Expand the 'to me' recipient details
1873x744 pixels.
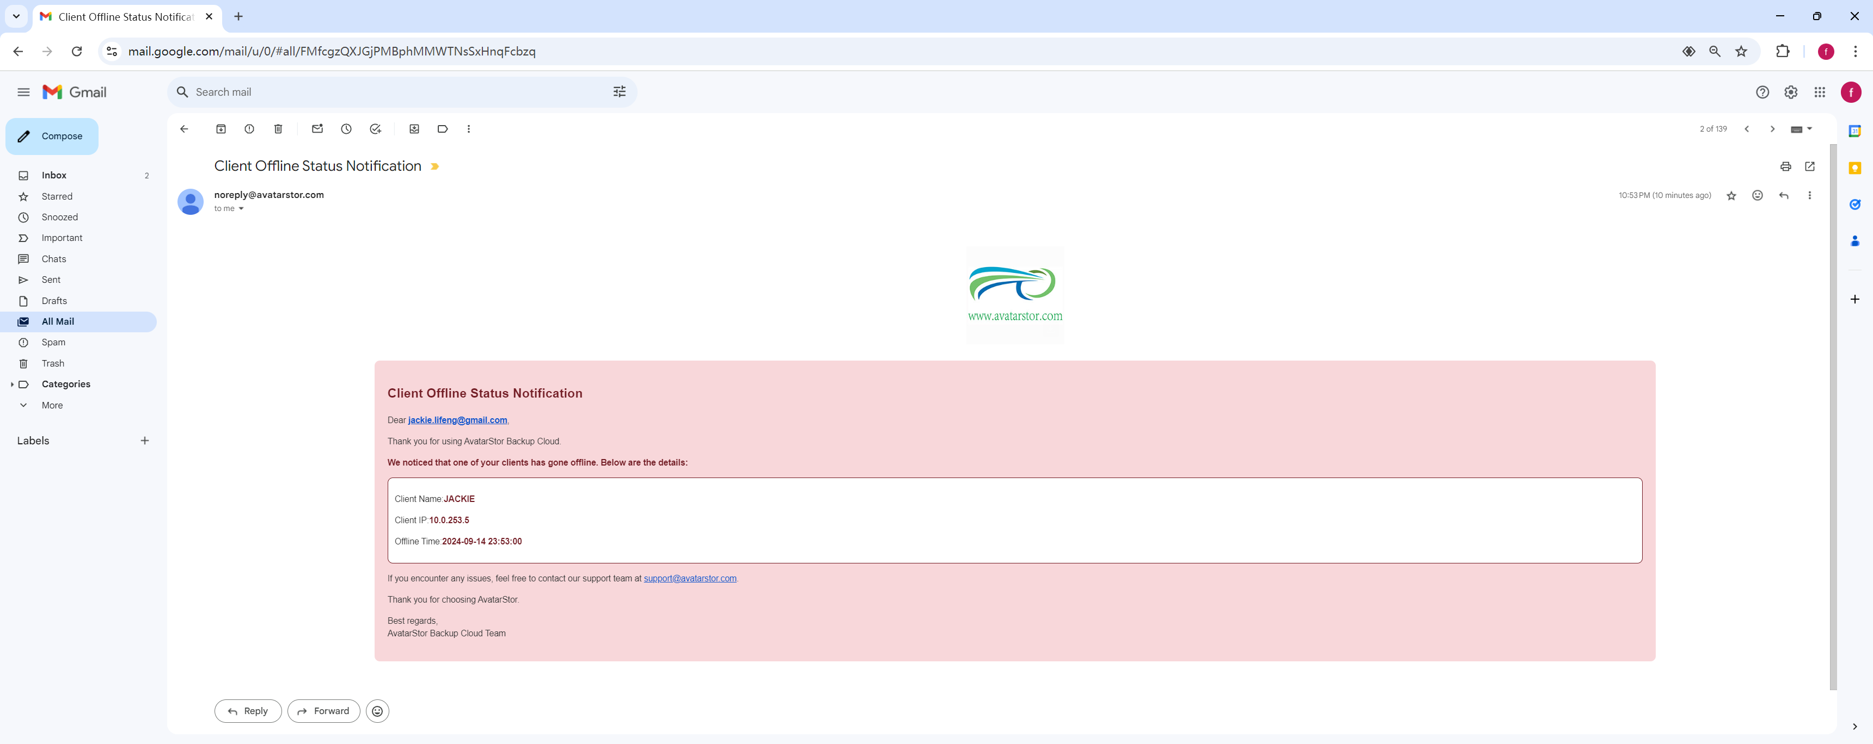(x=241, y=208)
